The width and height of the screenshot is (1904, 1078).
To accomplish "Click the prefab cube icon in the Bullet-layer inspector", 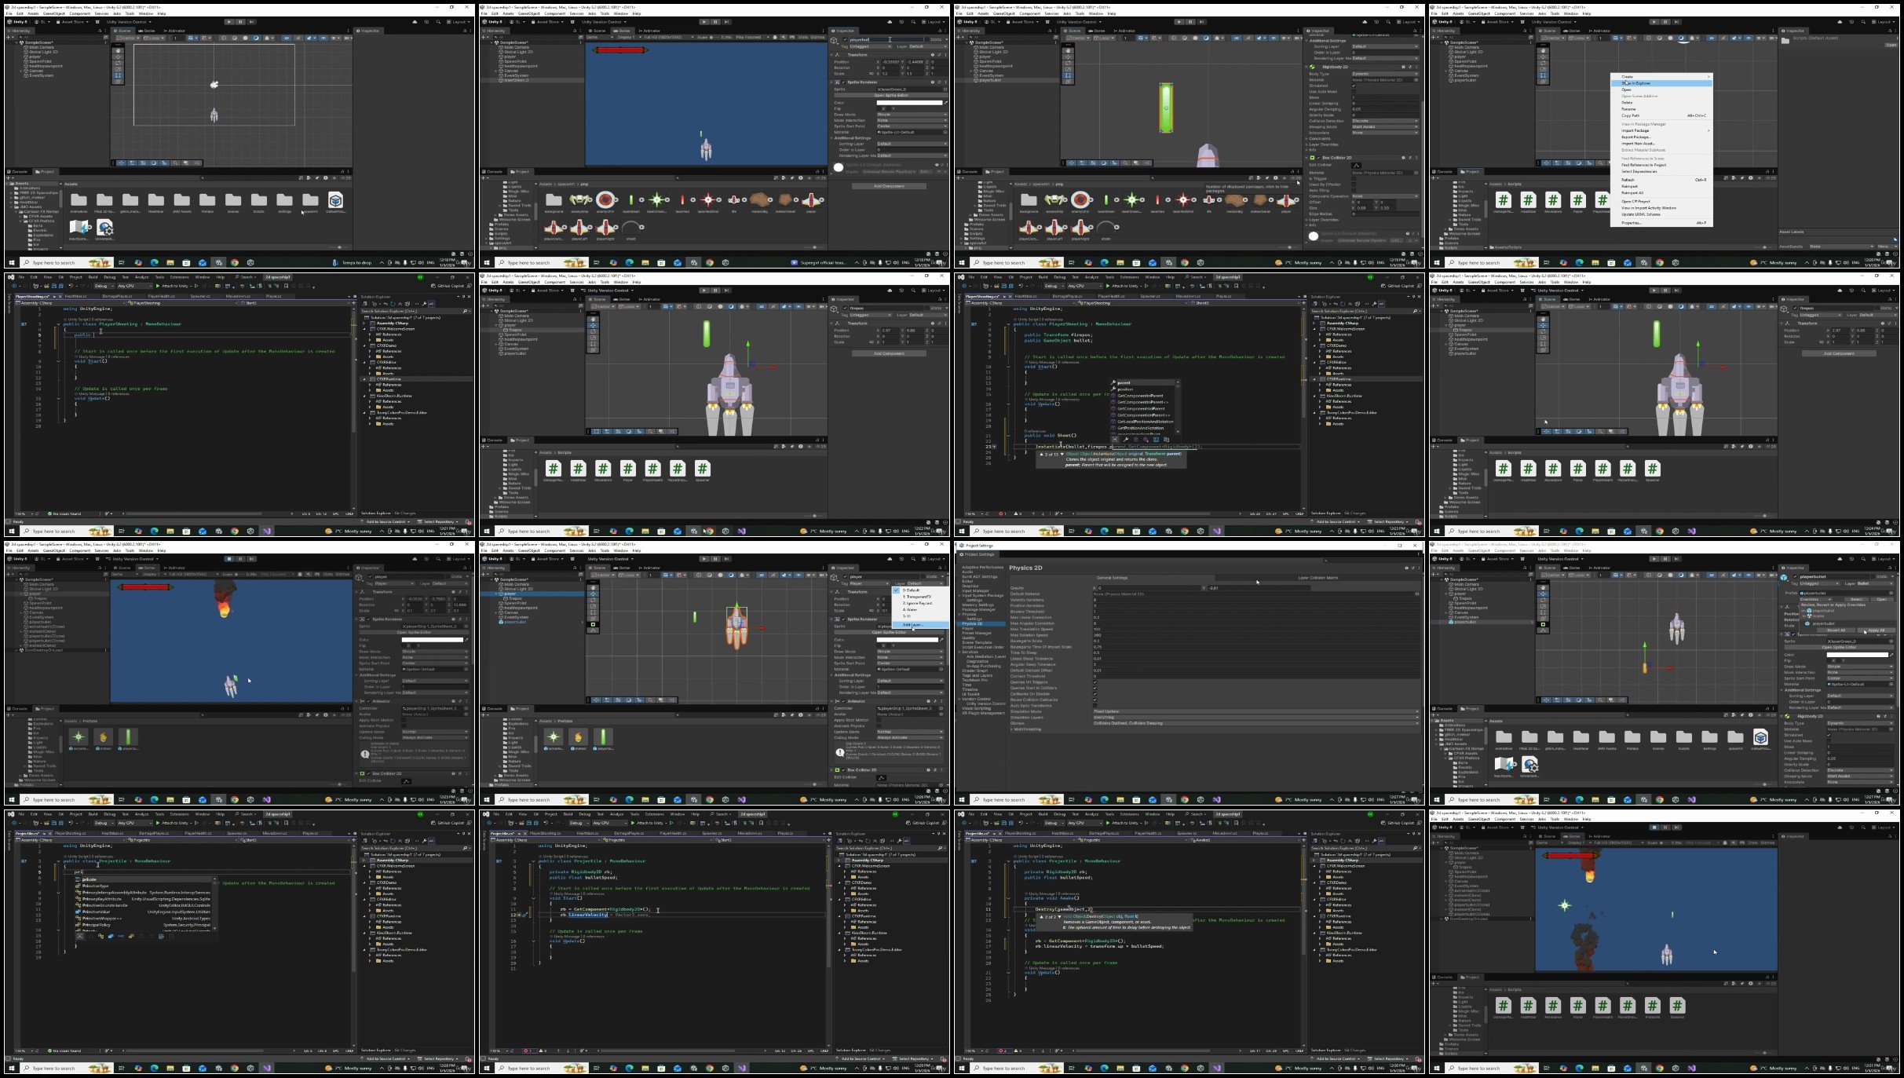I will tap(1784, 577).
